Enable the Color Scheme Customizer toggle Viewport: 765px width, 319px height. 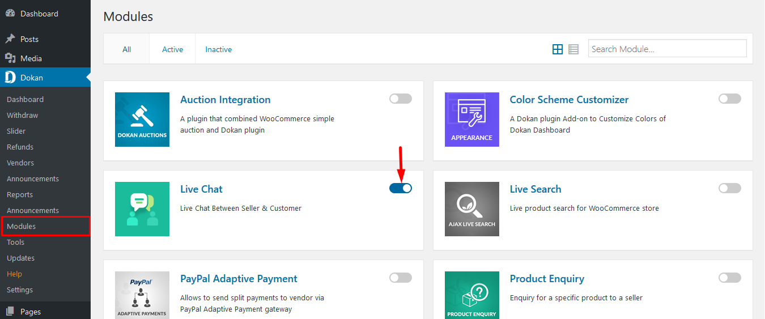pos(730,99)
